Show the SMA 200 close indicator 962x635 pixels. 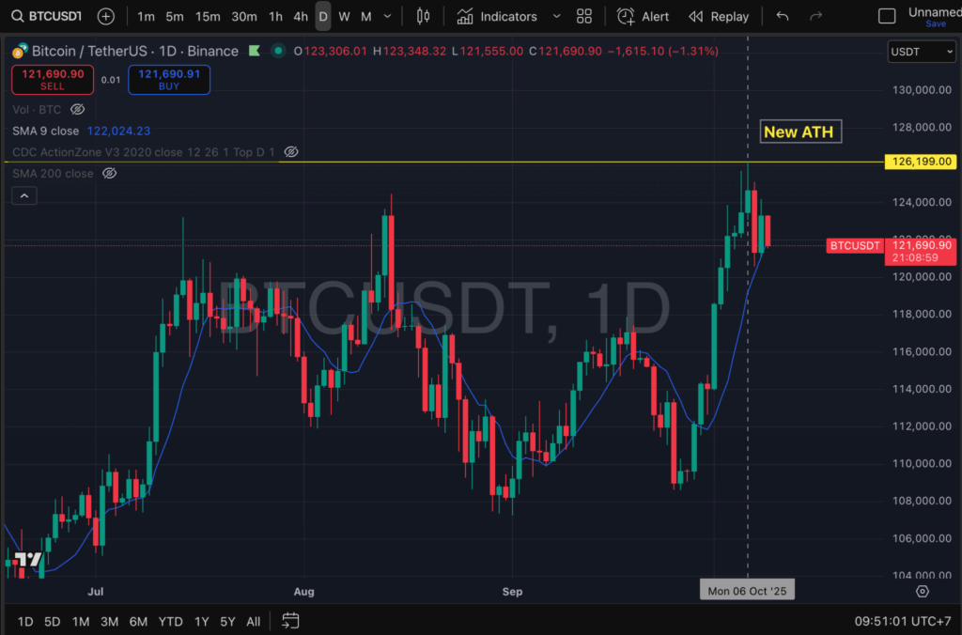109,174
